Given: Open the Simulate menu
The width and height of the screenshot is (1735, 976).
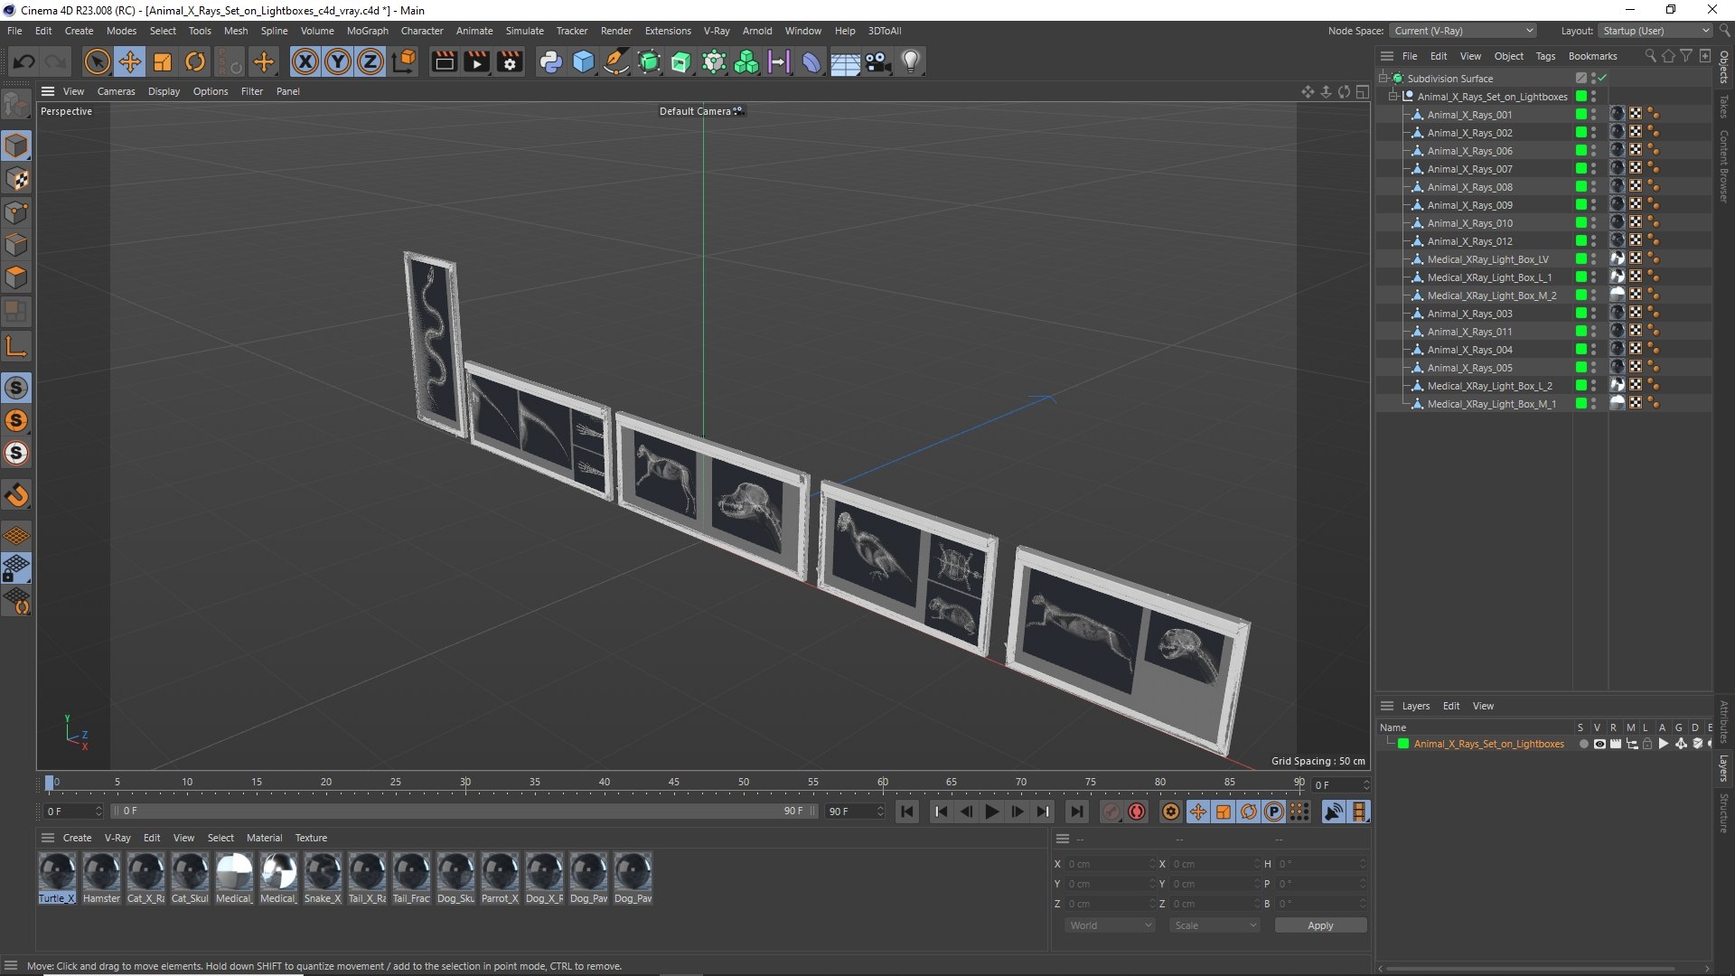Looking at the screenshot, I should (x=524, y=31).
